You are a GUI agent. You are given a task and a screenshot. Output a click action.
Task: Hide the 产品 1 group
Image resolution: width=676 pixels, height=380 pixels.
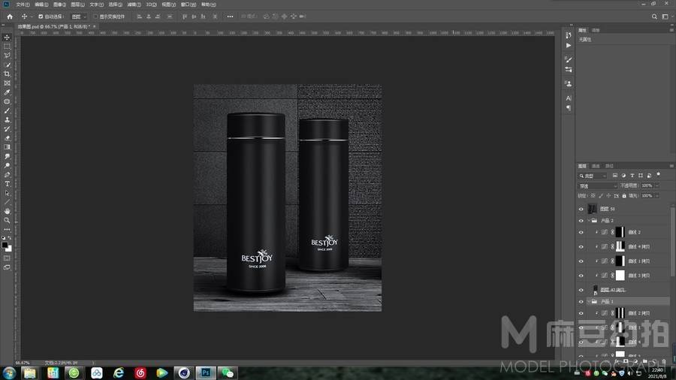(x=581, y=302)
